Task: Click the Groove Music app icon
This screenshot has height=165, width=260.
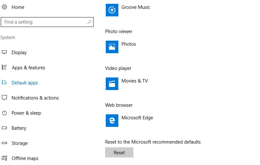Action: click(112, 10)
